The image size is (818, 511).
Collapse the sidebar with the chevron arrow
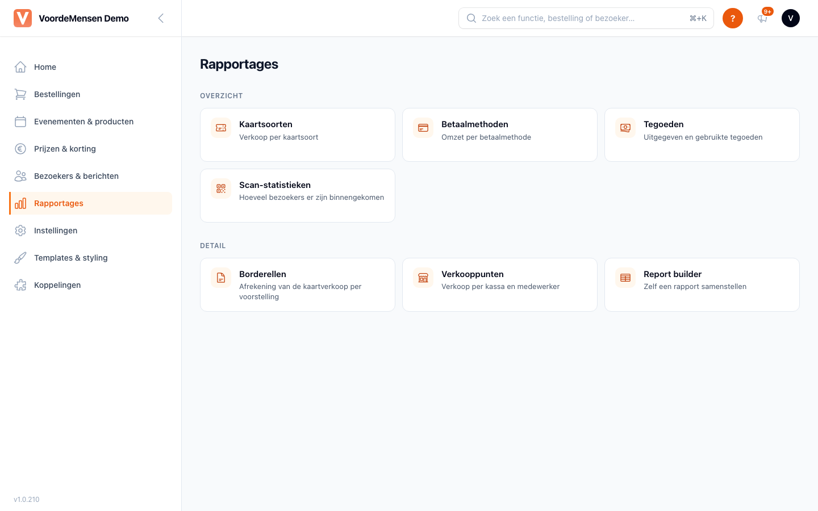coord(161,18)
